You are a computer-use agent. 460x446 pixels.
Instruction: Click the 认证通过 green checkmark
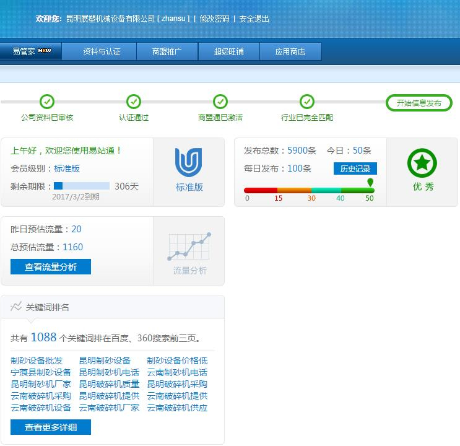click(134, 102)
